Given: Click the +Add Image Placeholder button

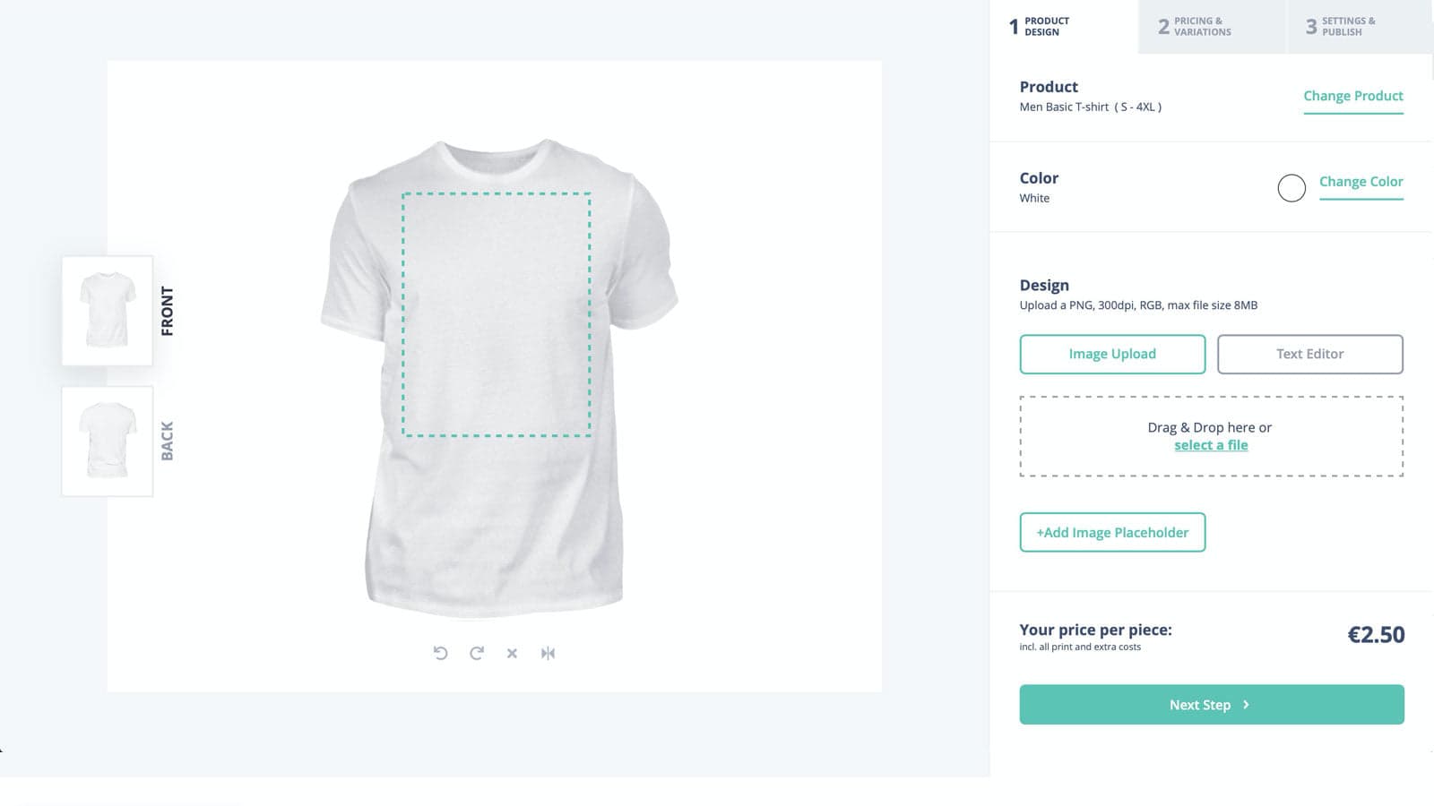Looking at the screenshot, I should click(1112, 532).
